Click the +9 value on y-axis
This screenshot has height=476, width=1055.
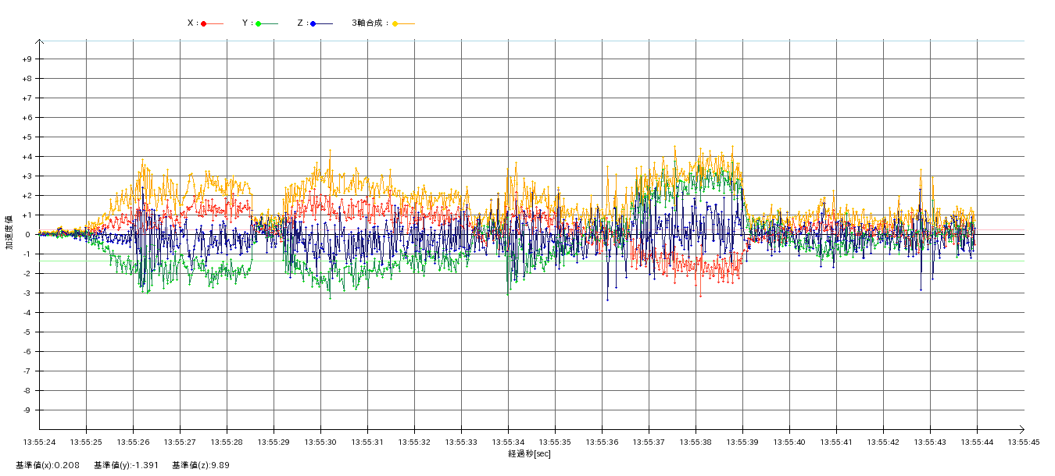point(27,59)
